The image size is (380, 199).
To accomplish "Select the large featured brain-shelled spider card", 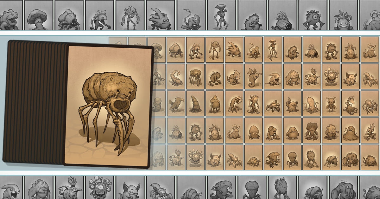I will 109,106.
